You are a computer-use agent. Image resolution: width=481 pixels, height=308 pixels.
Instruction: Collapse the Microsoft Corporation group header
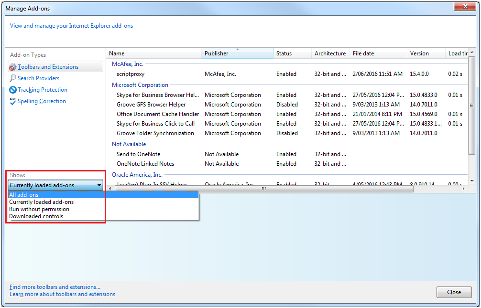tap(140, 85)
